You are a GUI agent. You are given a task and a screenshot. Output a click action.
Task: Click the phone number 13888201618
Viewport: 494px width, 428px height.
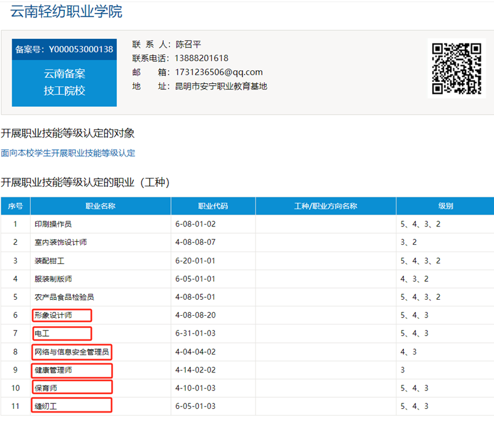[202, 58]
